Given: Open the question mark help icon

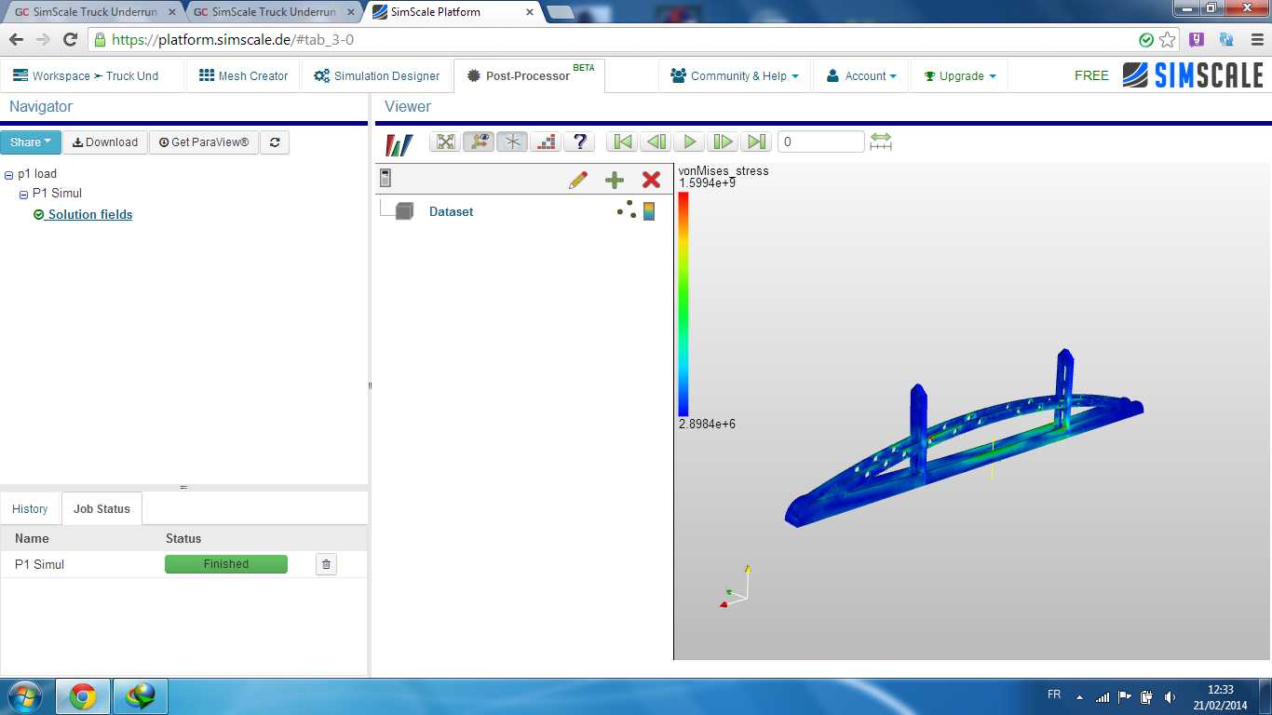Looking at the screenshot, I should (x=579, y=142).
